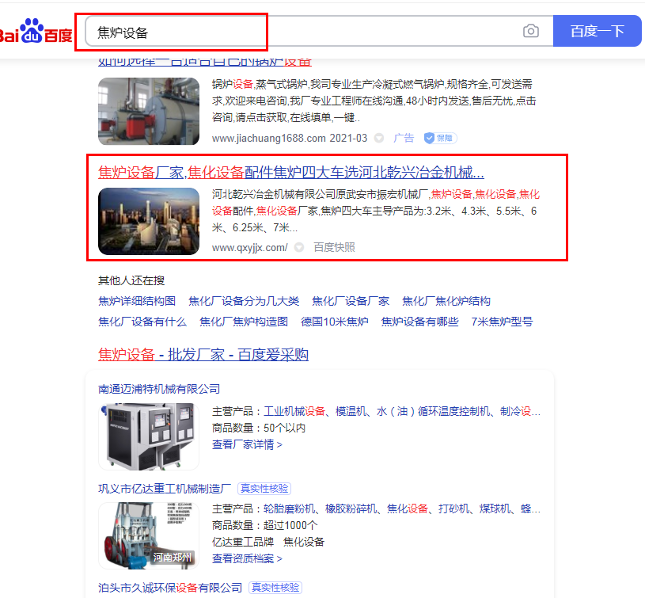The height and width of the screenshot is (598, 645).
Task: Open camera image search
Action: point(530,32)
